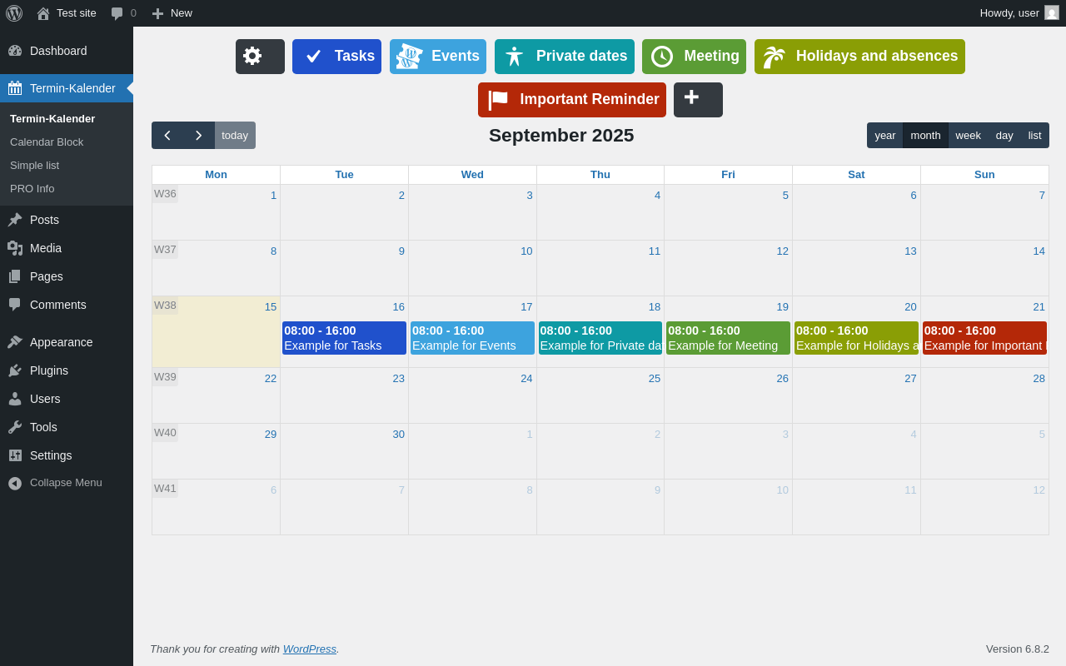Advance to next month with right chevron

198,135
